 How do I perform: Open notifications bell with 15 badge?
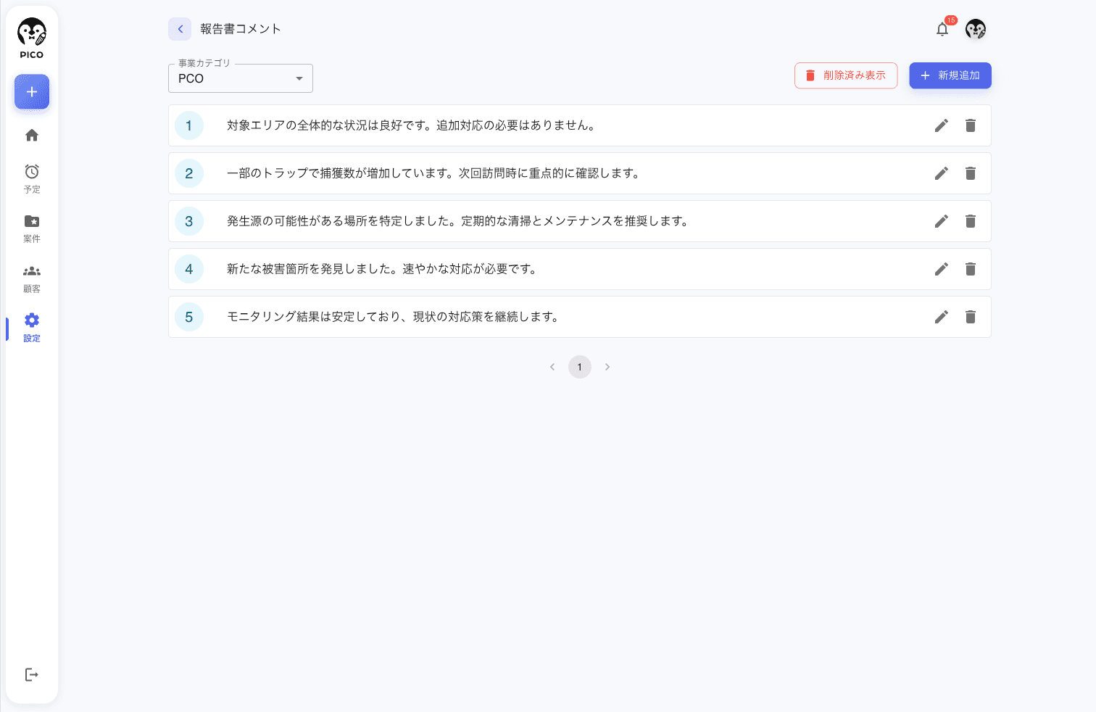click(x=942, y=29)
